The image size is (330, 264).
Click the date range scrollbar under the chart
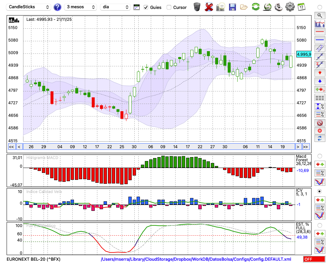pos(158,147)
